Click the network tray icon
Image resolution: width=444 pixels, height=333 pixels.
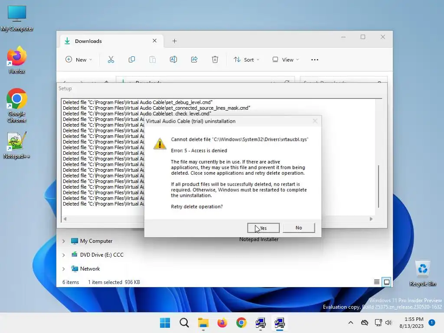point(378,323)
